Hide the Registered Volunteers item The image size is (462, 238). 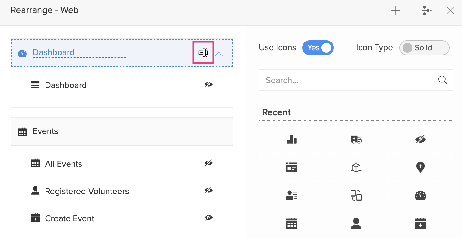pyautogui.click(x=209, y=190)
